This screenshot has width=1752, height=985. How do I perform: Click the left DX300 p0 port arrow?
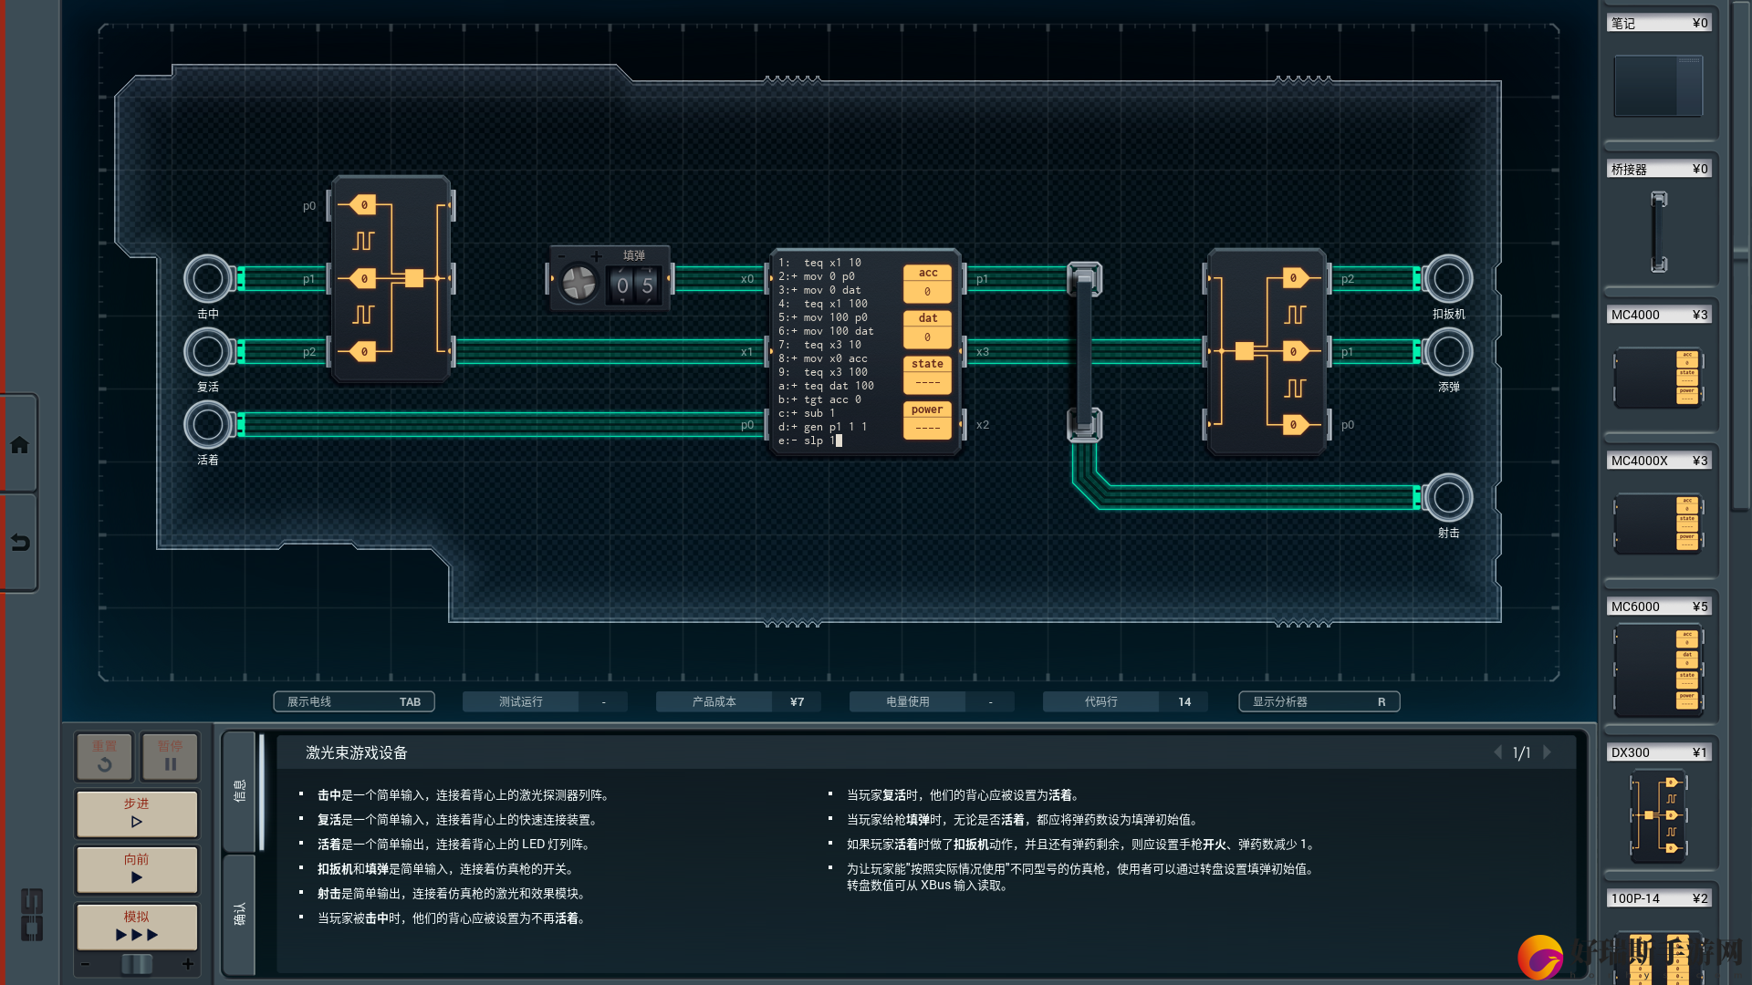pyautogui.click(x=363, y=205)
